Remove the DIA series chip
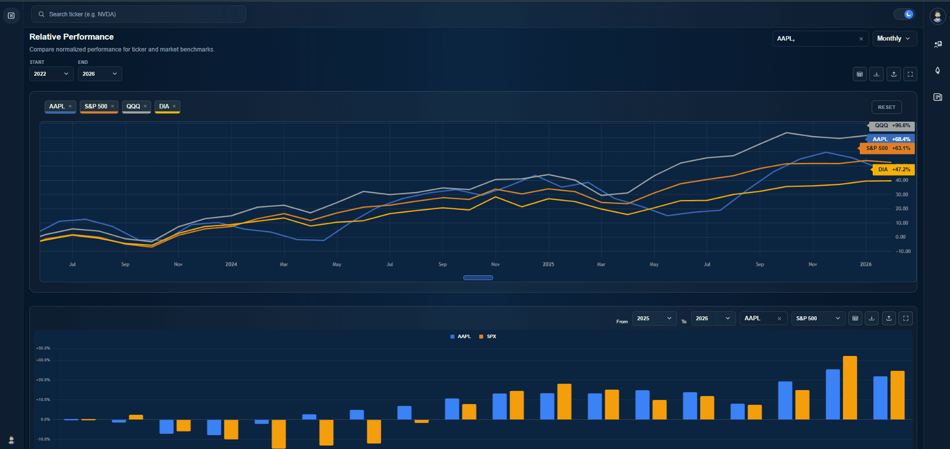Image resolution: width=950 pixels, height=449 pixels. (x=174, y=106)
